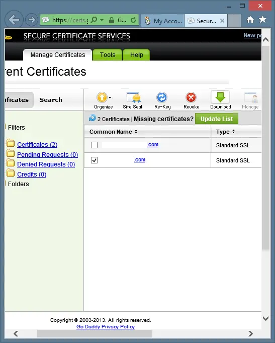Open the second .com certificate link

(140, 160)
